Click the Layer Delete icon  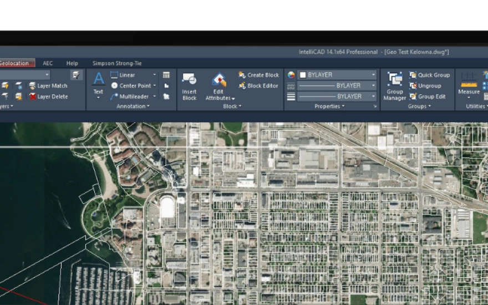pos(33,96)
